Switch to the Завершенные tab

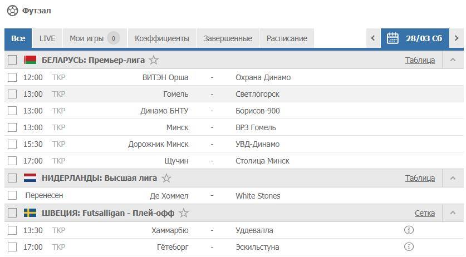(228, 38)
